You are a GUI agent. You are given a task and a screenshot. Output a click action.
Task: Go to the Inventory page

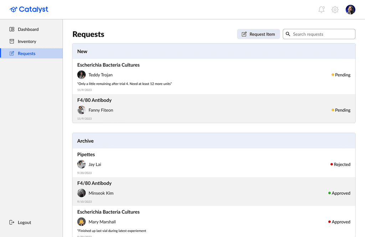click(x=27, y=41)
